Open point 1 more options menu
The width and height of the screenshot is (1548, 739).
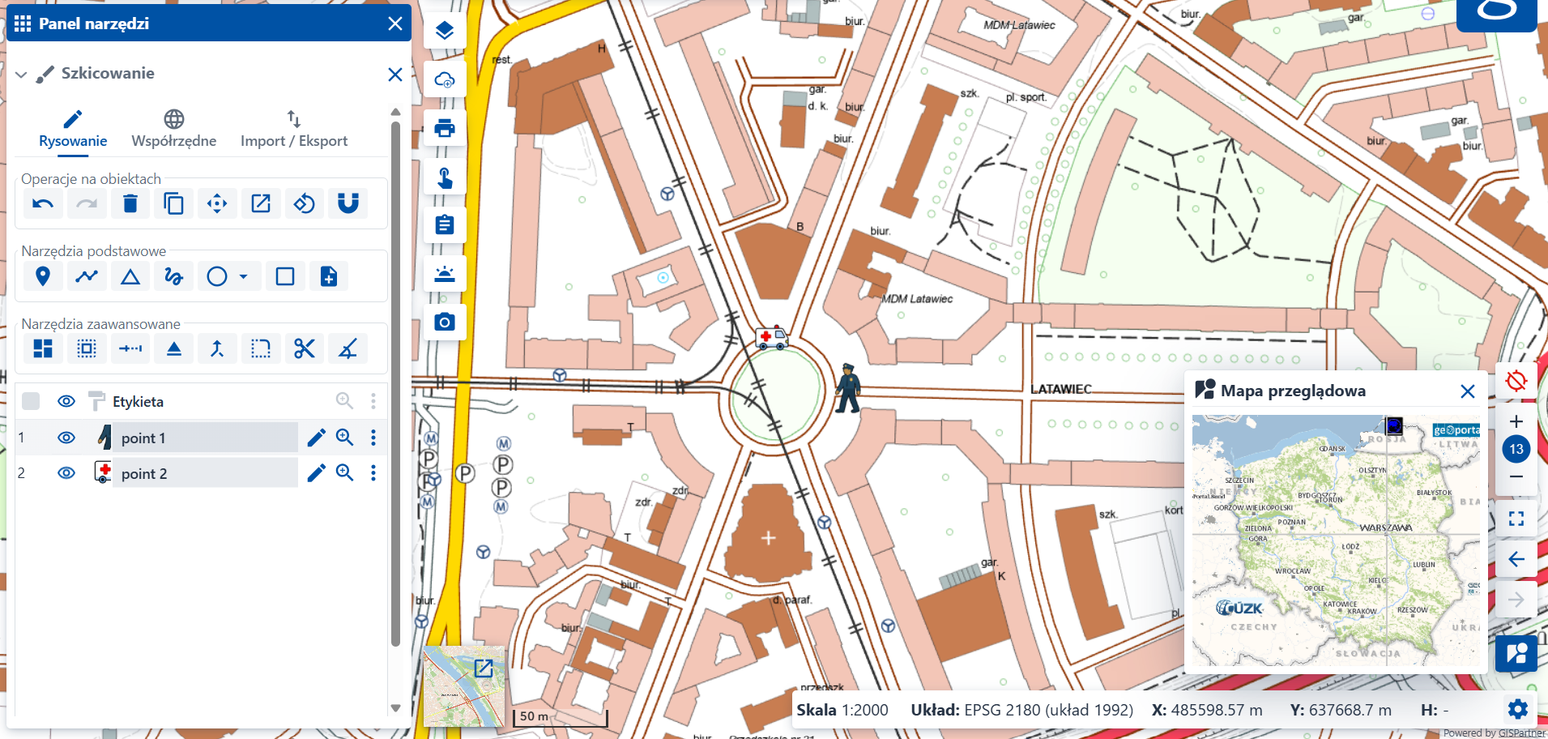[373, 438]
